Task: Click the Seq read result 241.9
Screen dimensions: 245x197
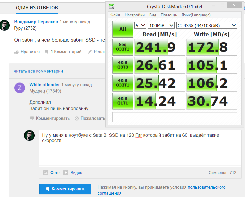Action: pos(160,47)
